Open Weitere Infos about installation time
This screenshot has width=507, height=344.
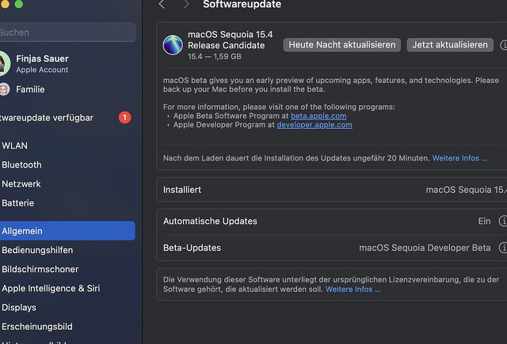click(x=459, y=158)
